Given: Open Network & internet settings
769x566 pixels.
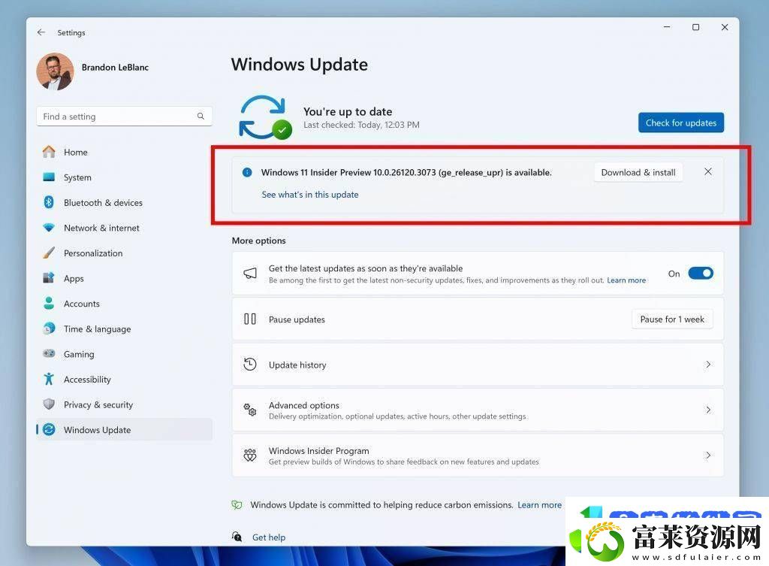Looking at the screenshot, I should click(124, 228).
